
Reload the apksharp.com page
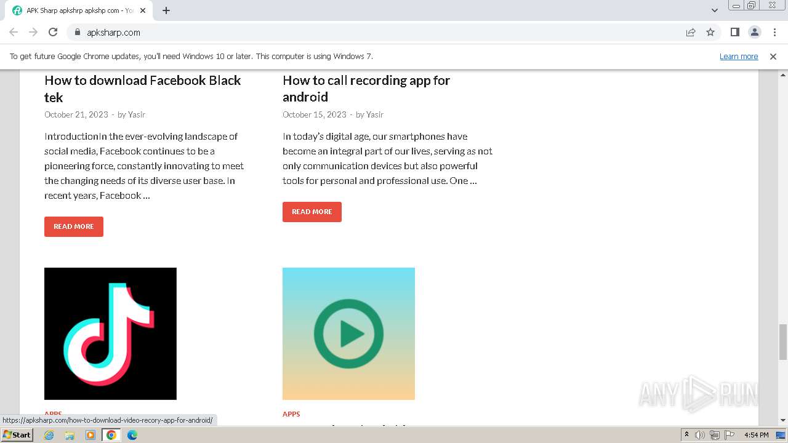[x=53, y=32]
